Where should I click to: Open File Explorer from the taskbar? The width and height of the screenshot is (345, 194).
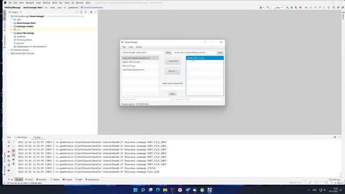click(x=165, y=190)
